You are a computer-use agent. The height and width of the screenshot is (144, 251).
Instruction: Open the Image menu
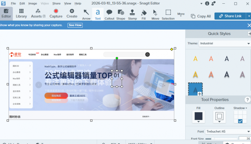[32, 3]
